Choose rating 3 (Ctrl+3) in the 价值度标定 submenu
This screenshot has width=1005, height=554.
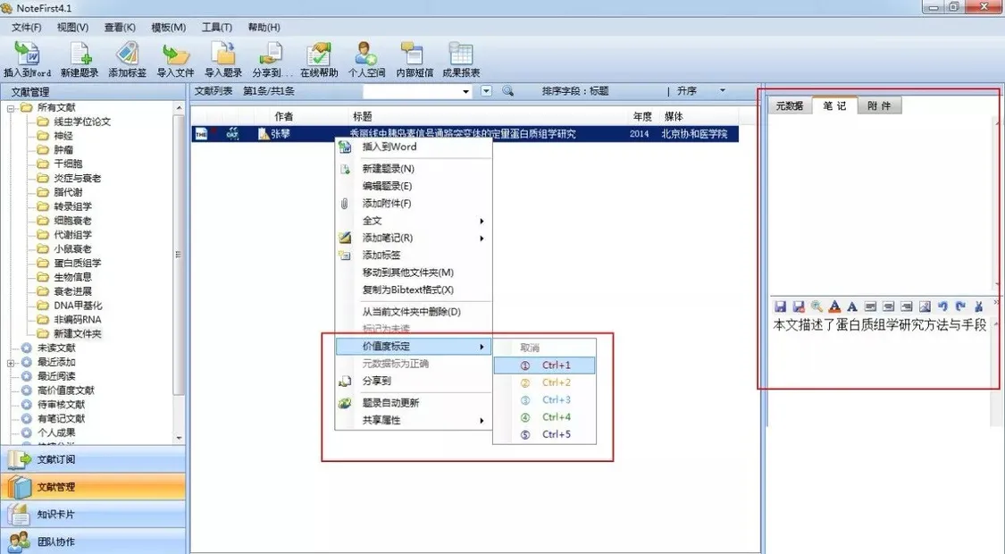pyautogui.click(x=545, y=399)
